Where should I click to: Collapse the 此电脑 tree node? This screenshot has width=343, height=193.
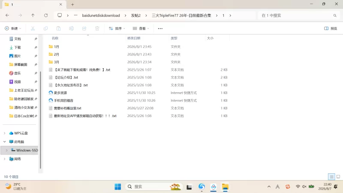point(5,142)
